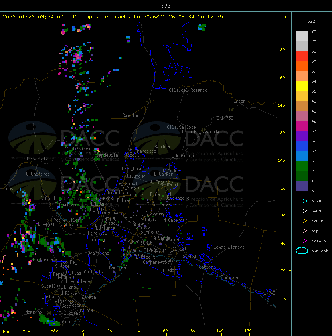This screenshot has height=336, width=332.
Task: Click the 'Divisadero' map label
Action: [x=178, y=198]
